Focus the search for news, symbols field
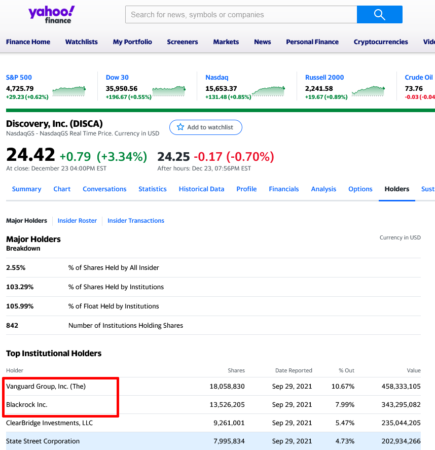 (241, 14)
